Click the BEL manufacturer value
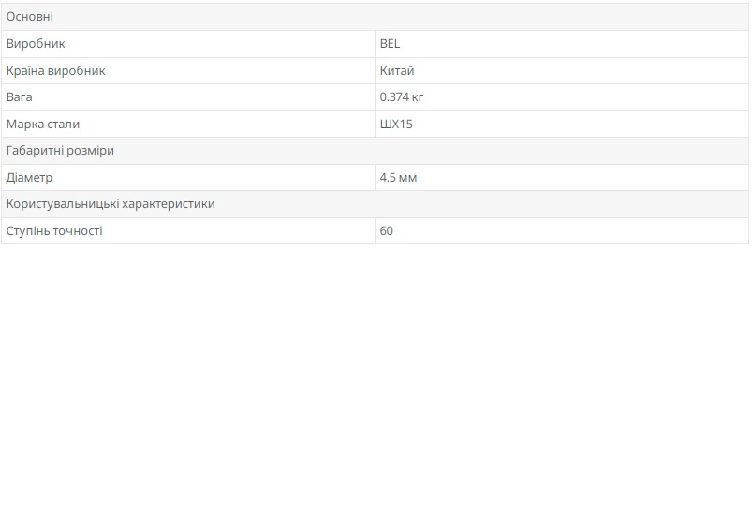Viewport: 752px width, 530px height. [390, 44]
